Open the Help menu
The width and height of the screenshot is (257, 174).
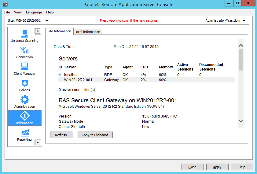[x=50, y=12]
